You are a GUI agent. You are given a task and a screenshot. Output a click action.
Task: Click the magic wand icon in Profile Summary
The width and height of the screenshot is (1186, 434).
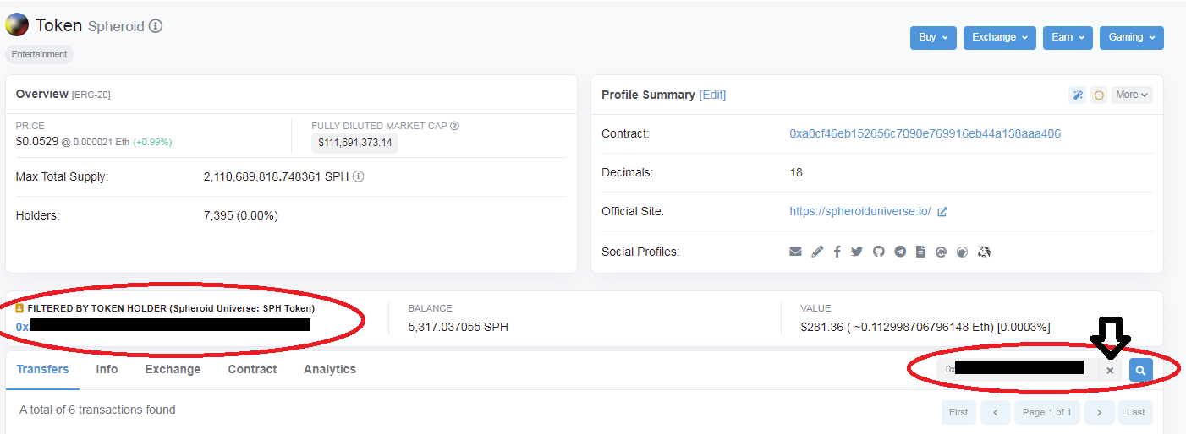(x=1078, y=95)
